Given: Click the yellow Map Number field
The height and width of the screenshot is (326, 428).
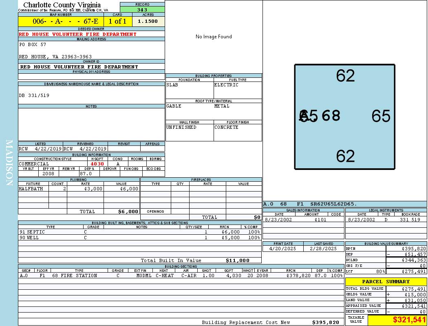Looking at the screenshot, I should [62, 21].
